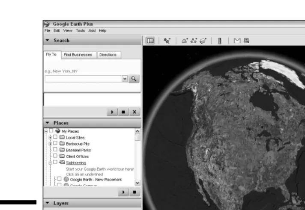Click the Baseball Parks folder icon
Screen dimensions: 305x210
coord(62,150)
